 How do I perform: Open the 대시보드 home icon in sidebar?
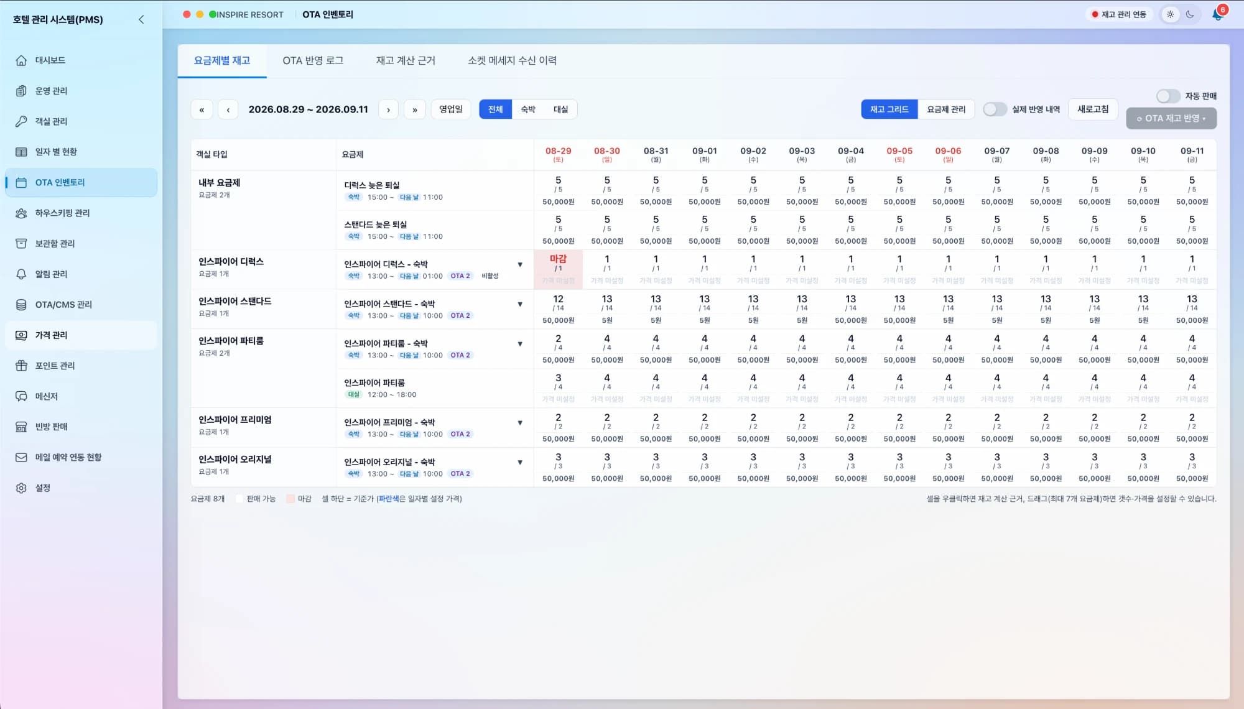pos(21,60)
